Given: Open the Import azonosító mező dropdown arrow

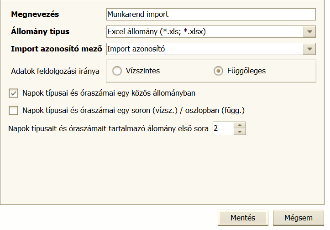Looking at the screenshot, I should (309, 49).
